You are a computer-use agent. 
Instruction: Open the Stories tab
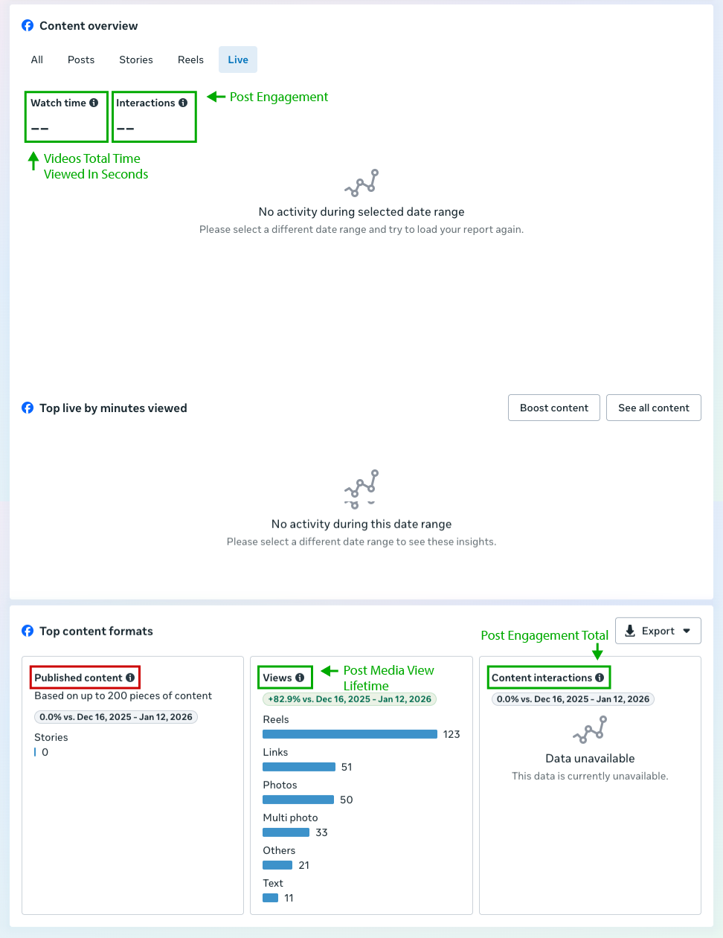(136, 60)
